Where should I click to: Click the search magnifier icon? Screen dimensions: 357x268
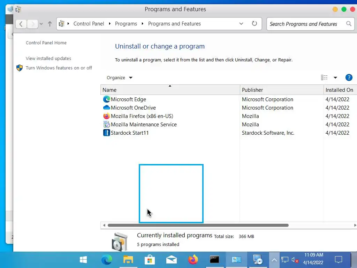pos(349,23)
